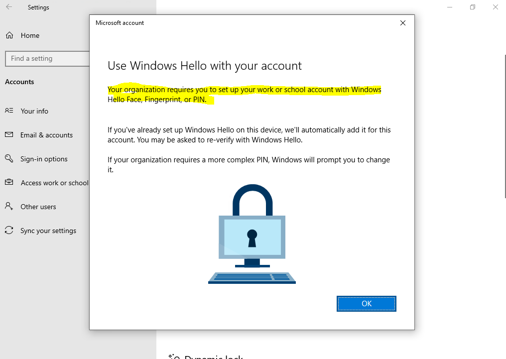The width and height of the screenshot is (506, 359).
Task: Click the Sign-in options key icon
Action: click(x=9, y=158)
